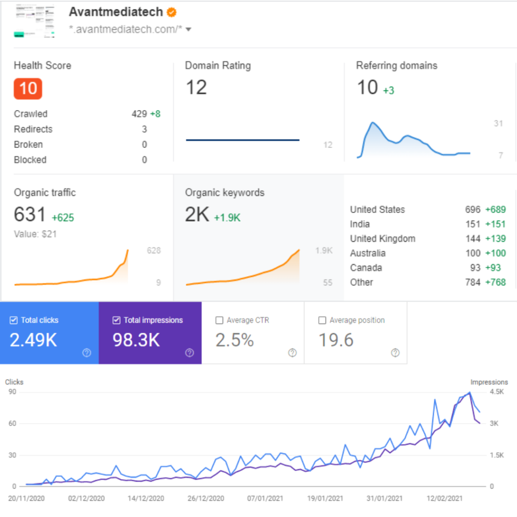Open help icon in Average CTR card

click(x=292, y=353)
